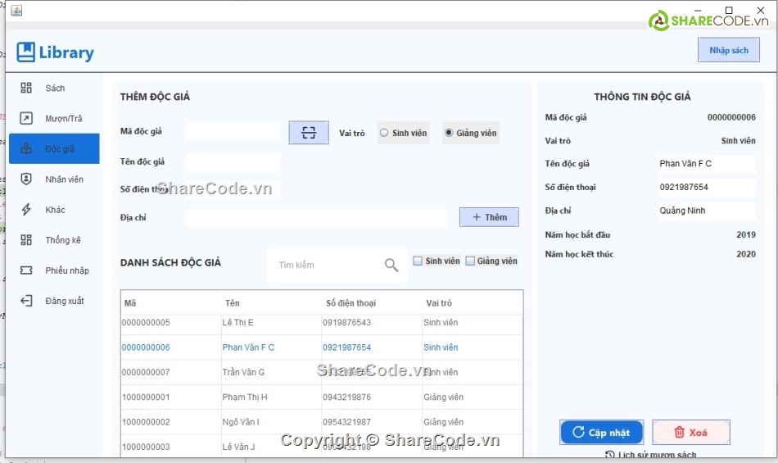This screenshot has height=463, width=778.
Task: Open Lịch sử mượn sách link
Action: [650, 455]
